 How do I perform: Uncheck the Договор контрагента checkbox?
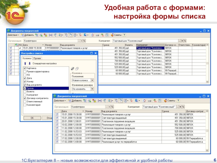click(25, 98)
